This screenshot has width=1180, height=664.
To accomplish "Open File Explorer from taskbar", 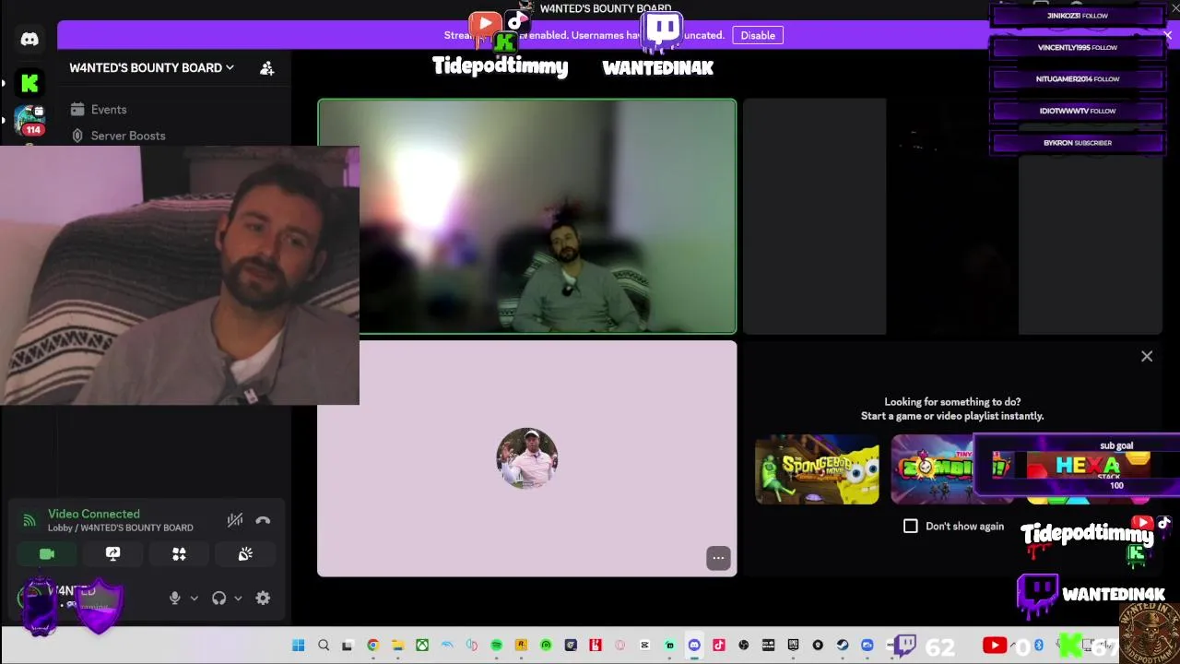I will pyautogui.click(x=397, y=646).
